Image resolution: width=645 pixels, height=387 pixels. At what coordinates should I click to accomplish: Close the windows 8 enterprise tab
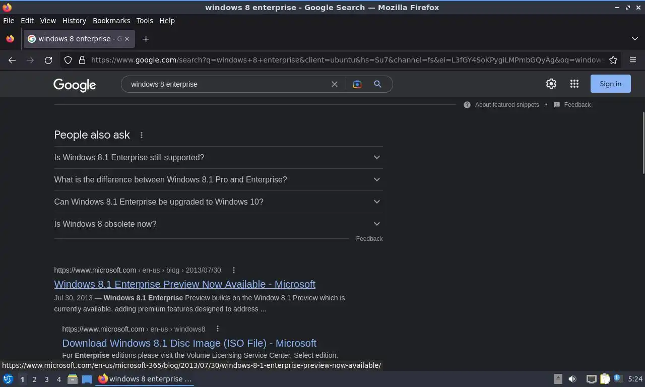pyautogui.click(x=127, y=39)
